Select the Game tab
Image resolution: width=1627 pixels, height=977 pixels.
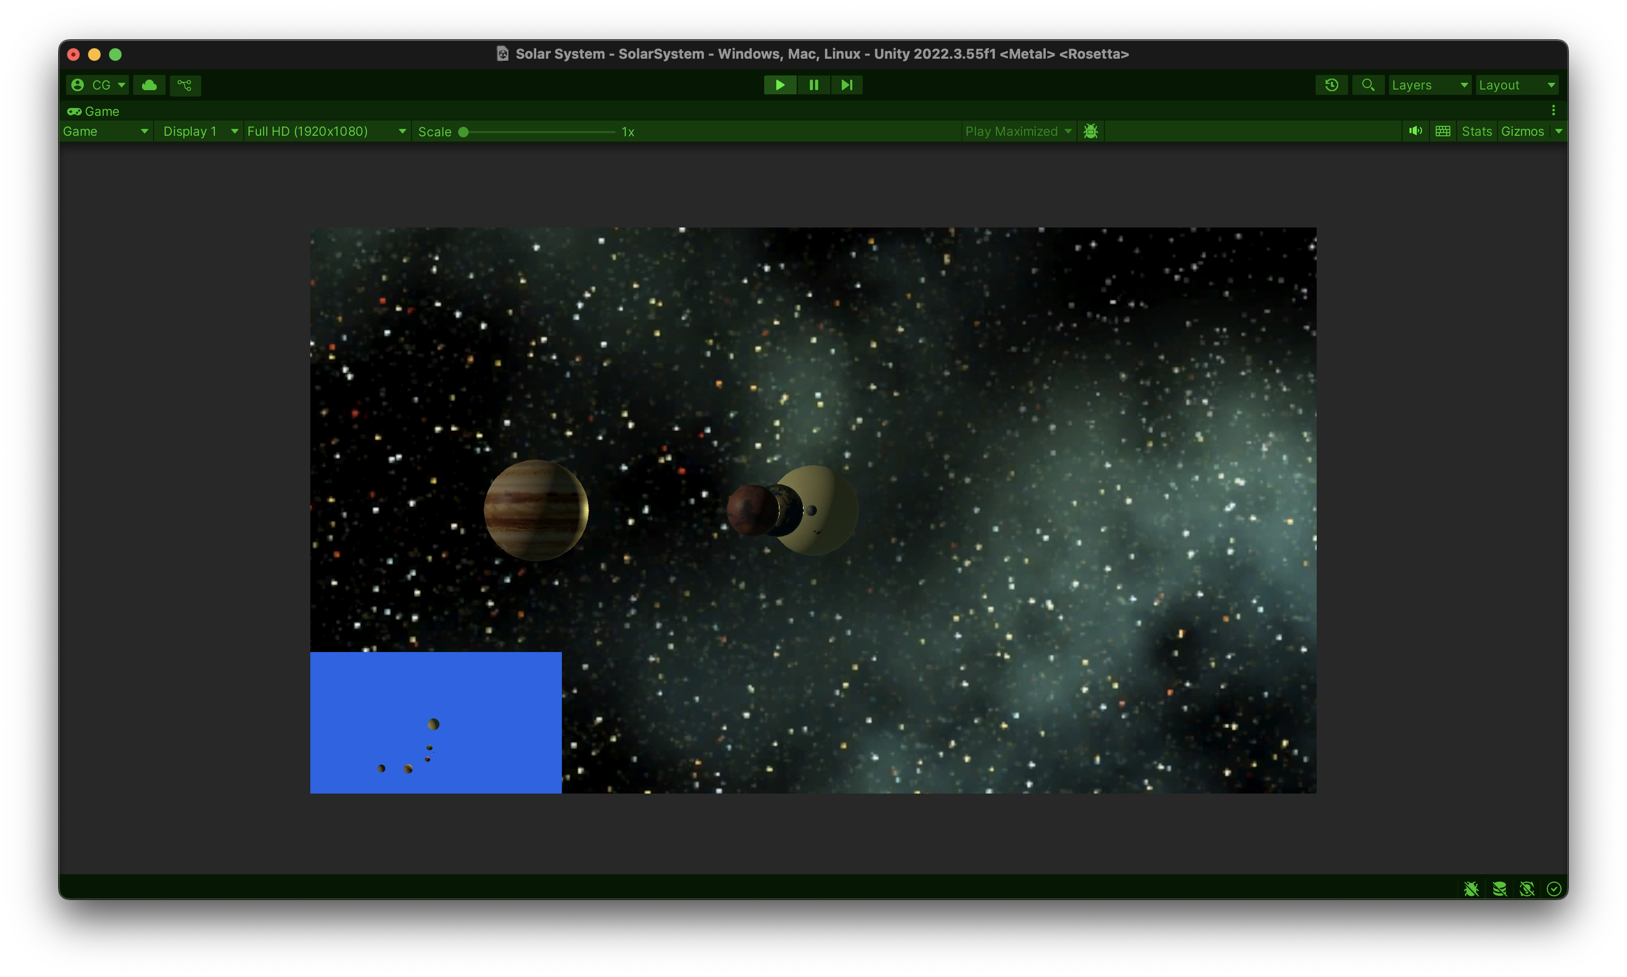(x=93, y=111)
